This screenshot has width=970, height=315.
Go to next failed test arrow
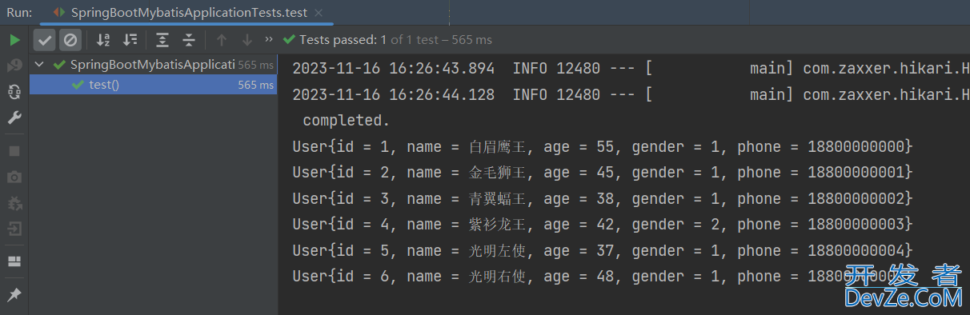click(x=247, y=39)
